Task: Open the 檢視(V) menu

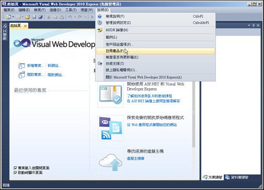Action: coord(39,10)
